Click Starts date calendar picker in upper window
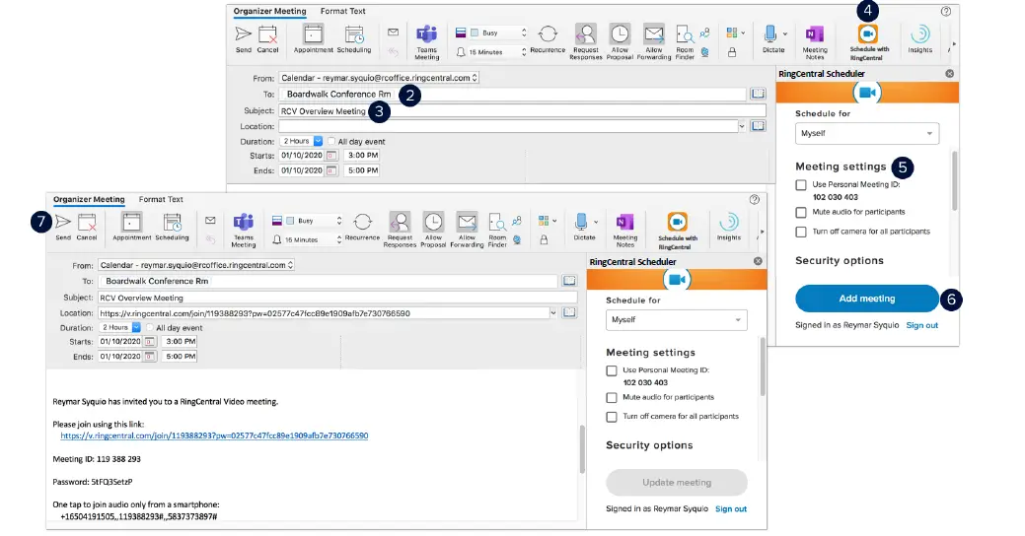This screenshot has height=536, width=1025. 331,156
